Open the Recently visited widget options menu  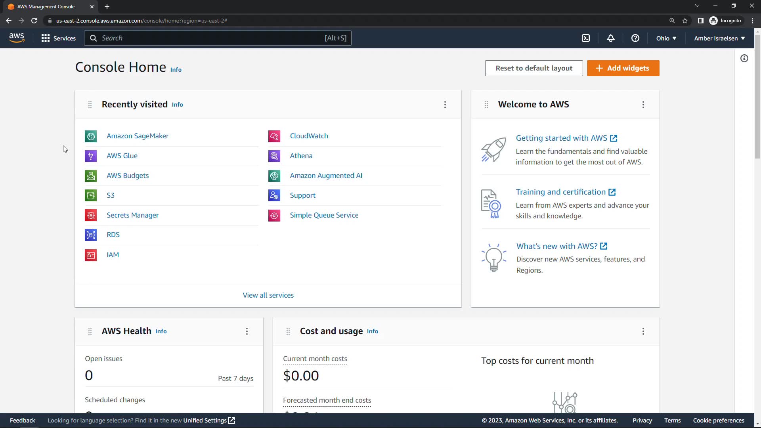445,105
